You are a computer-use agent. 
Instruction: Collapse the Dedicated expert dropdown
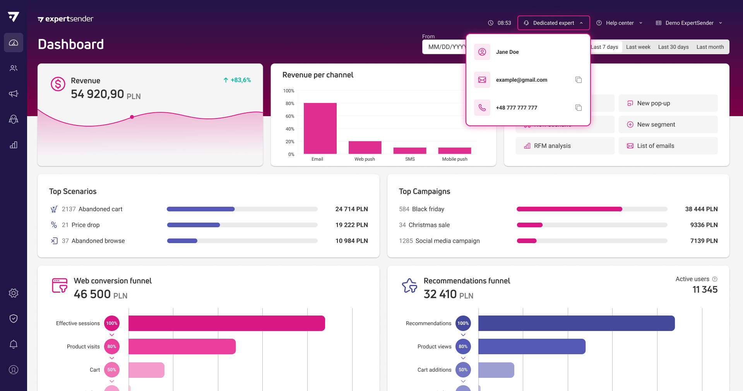[x=553, y=23]
